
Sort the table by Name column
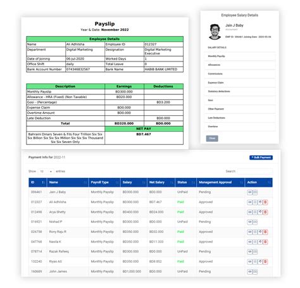(68, 182)
